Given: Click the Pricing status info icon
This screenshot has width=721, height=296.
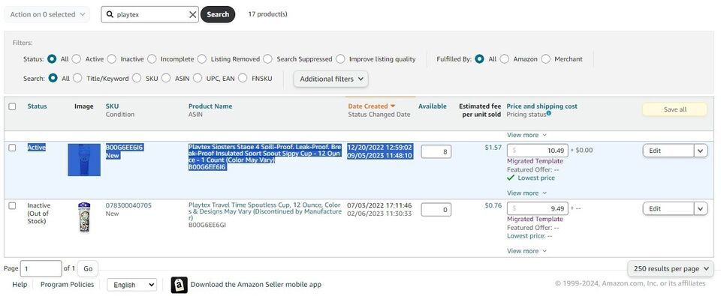Looking at the screenshot, I should pyautogui.click(x=548, y=113).
